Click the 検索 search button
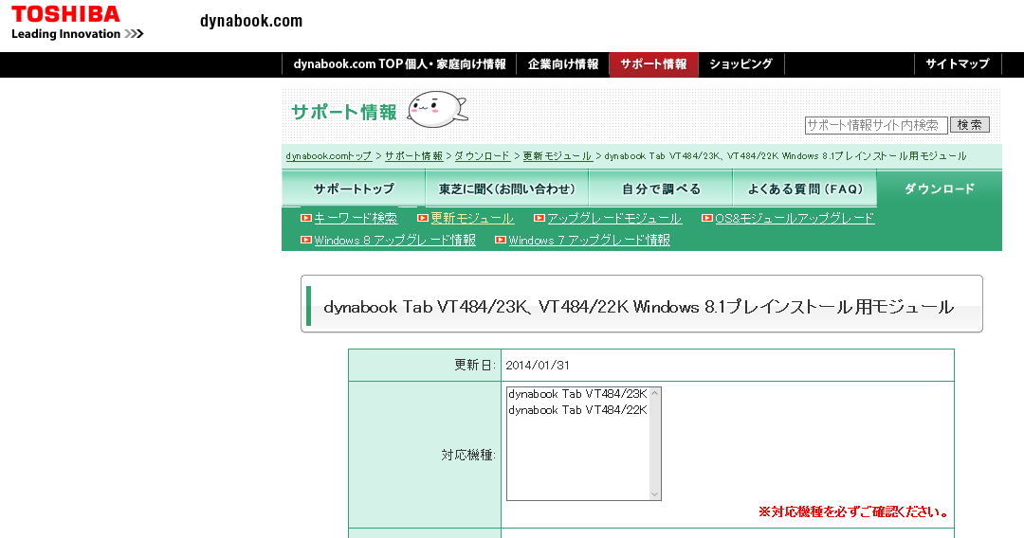This screenshot has width=1024, height=538. click(970, 125)
